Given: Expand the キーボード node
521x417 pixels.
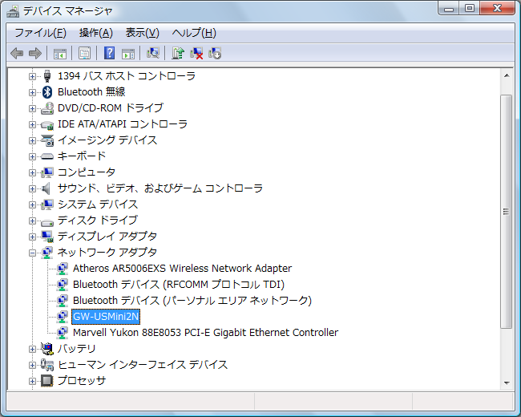Looking at the screenshot, I should click(32, 156).
